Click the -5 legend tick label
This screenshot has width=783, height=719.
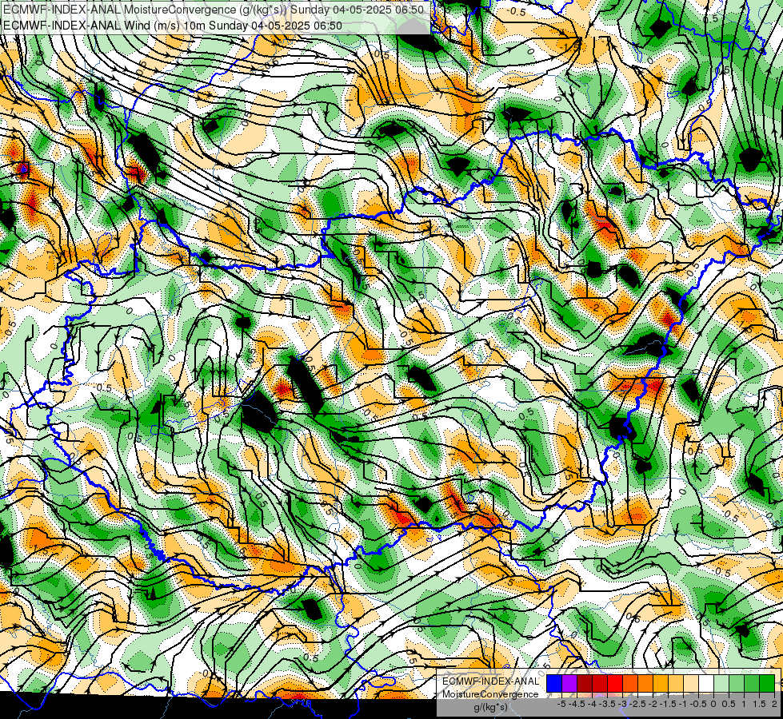pyautogui.click(x=561, y=704)
